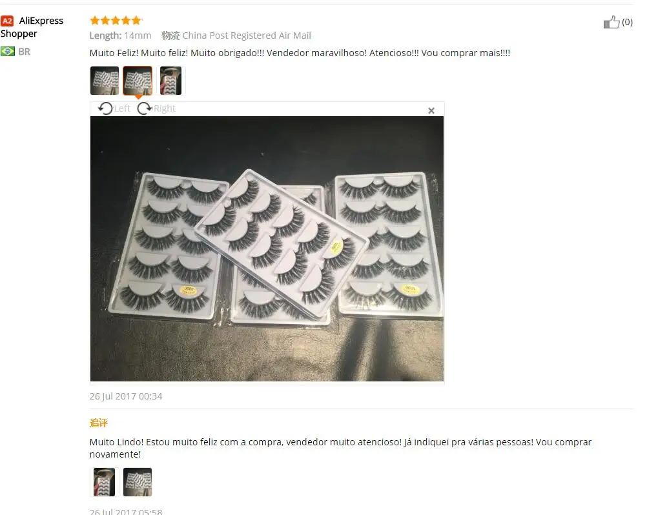Click the 'Right' rotate label
This screenshot has height=515, width=658.
[x=165, y=108]
